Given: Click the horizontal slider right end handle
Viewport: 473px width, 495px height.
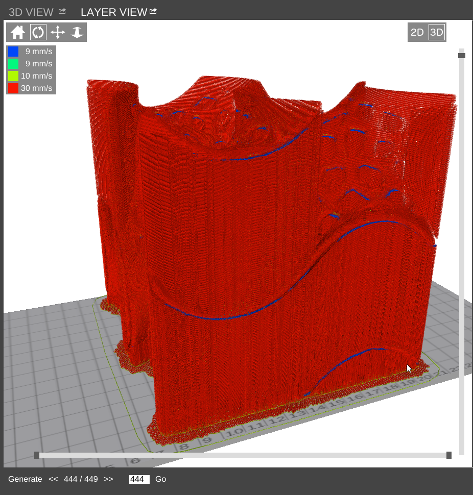Looking at the screenshot, I should 449,455.
